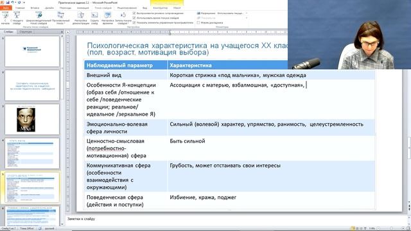Toggle use timings checkbox (Использовать время показа)

click(134, 18)
